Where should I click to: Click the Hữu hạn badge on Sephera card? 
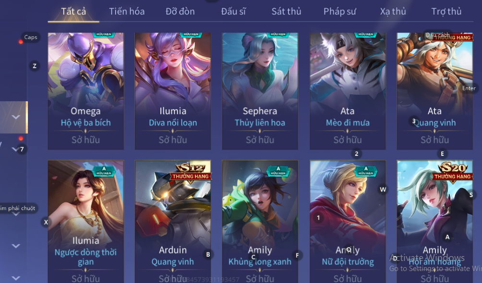(278, 35)
